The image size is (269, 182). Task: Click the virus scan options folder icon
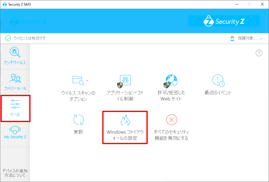coord(78,80)
